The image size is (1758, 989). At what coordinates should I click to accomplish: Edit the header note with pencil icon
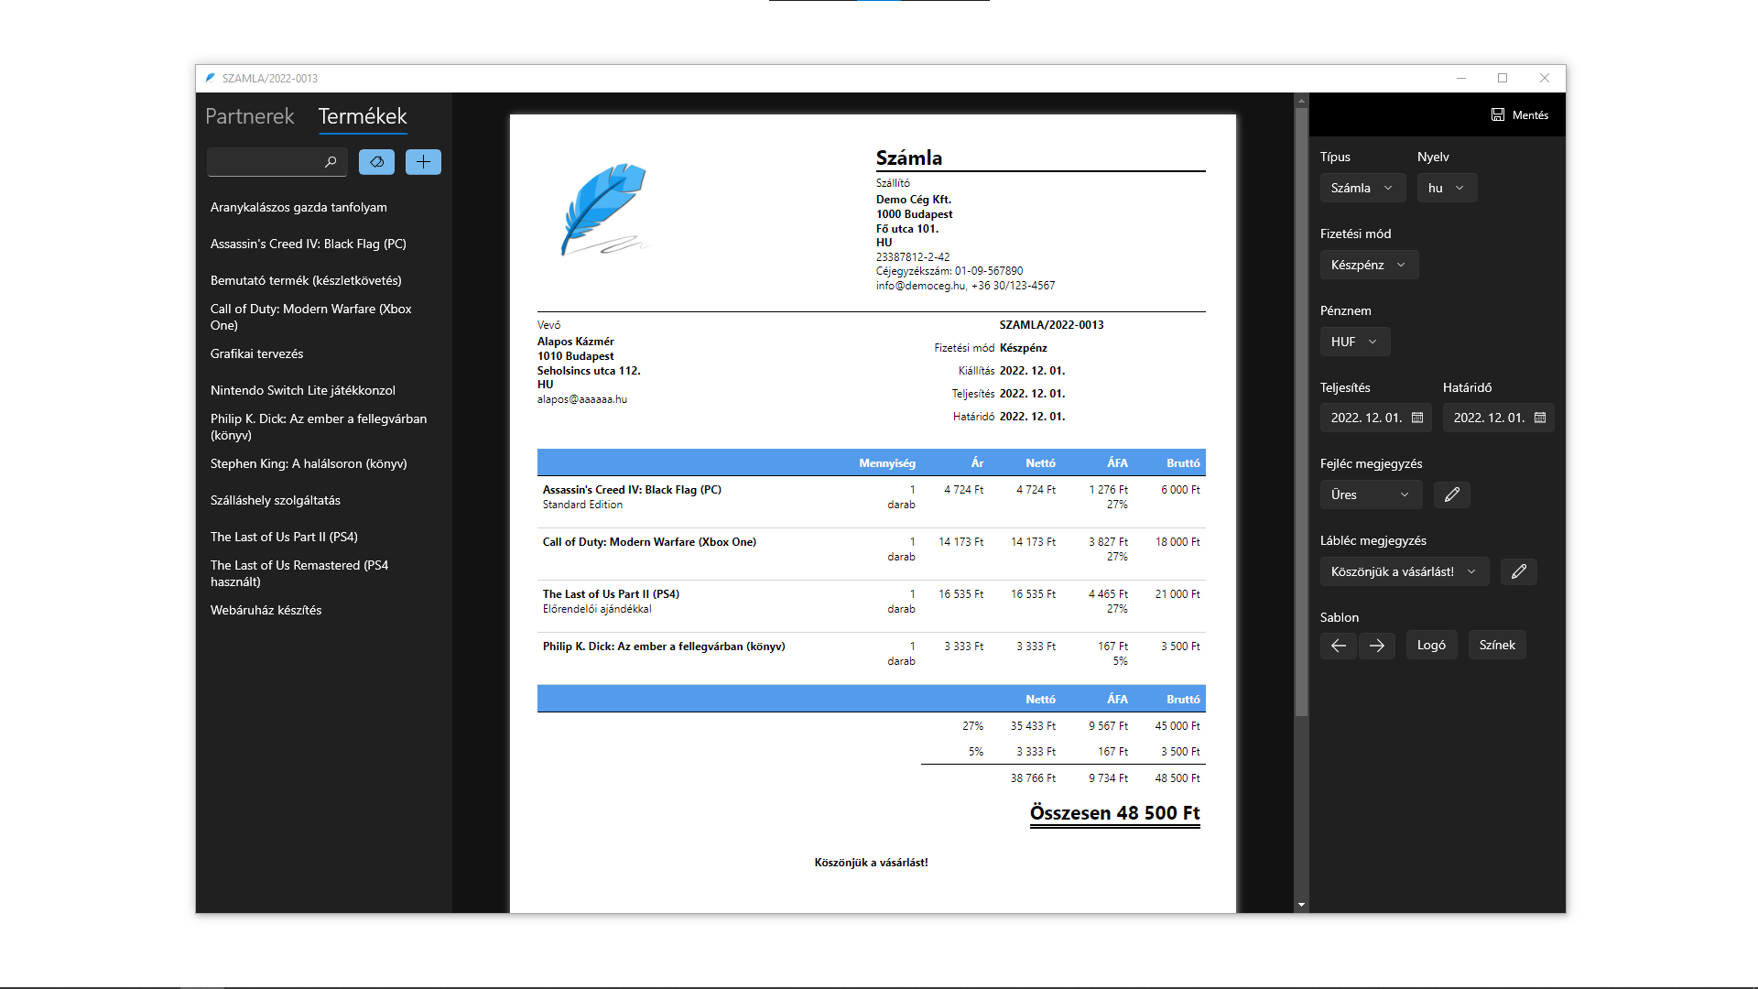point(1451,494)
